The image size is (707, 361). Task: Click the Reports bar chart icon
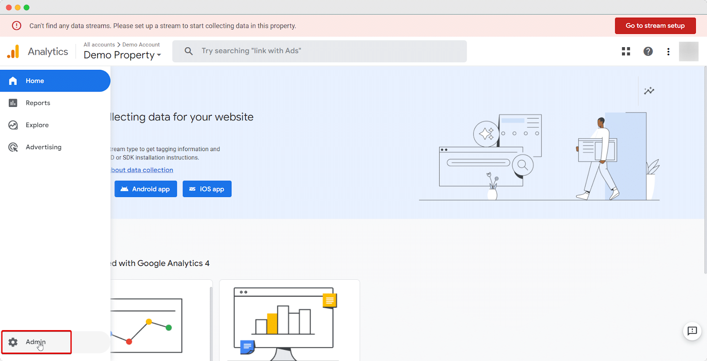pyautogui.click(x=13, y=103)
